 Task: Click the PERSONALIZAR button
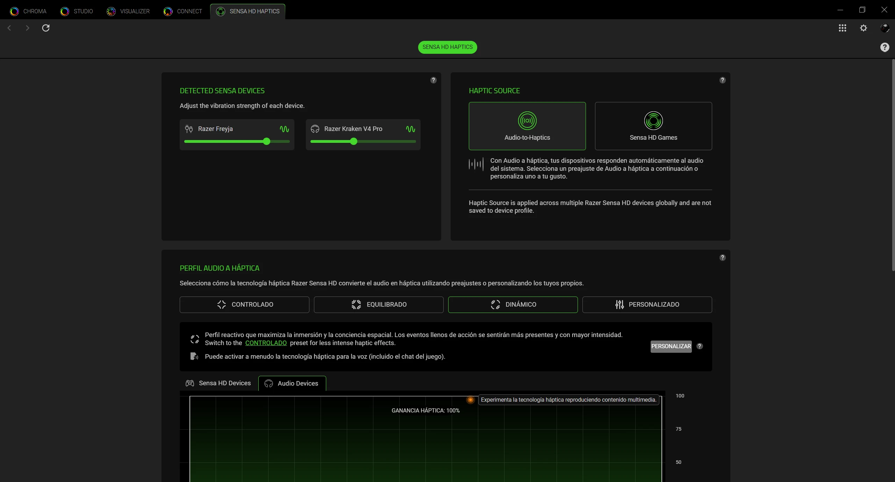pos(671,346)
